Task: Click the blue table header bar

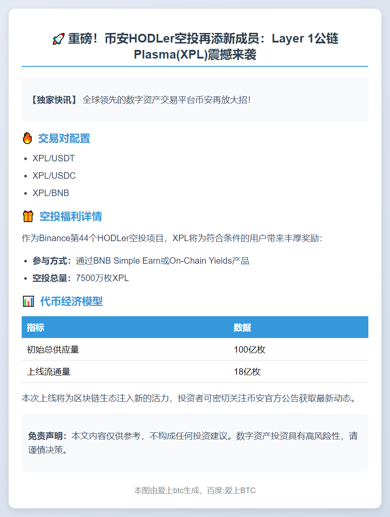Action: (195, 327)
